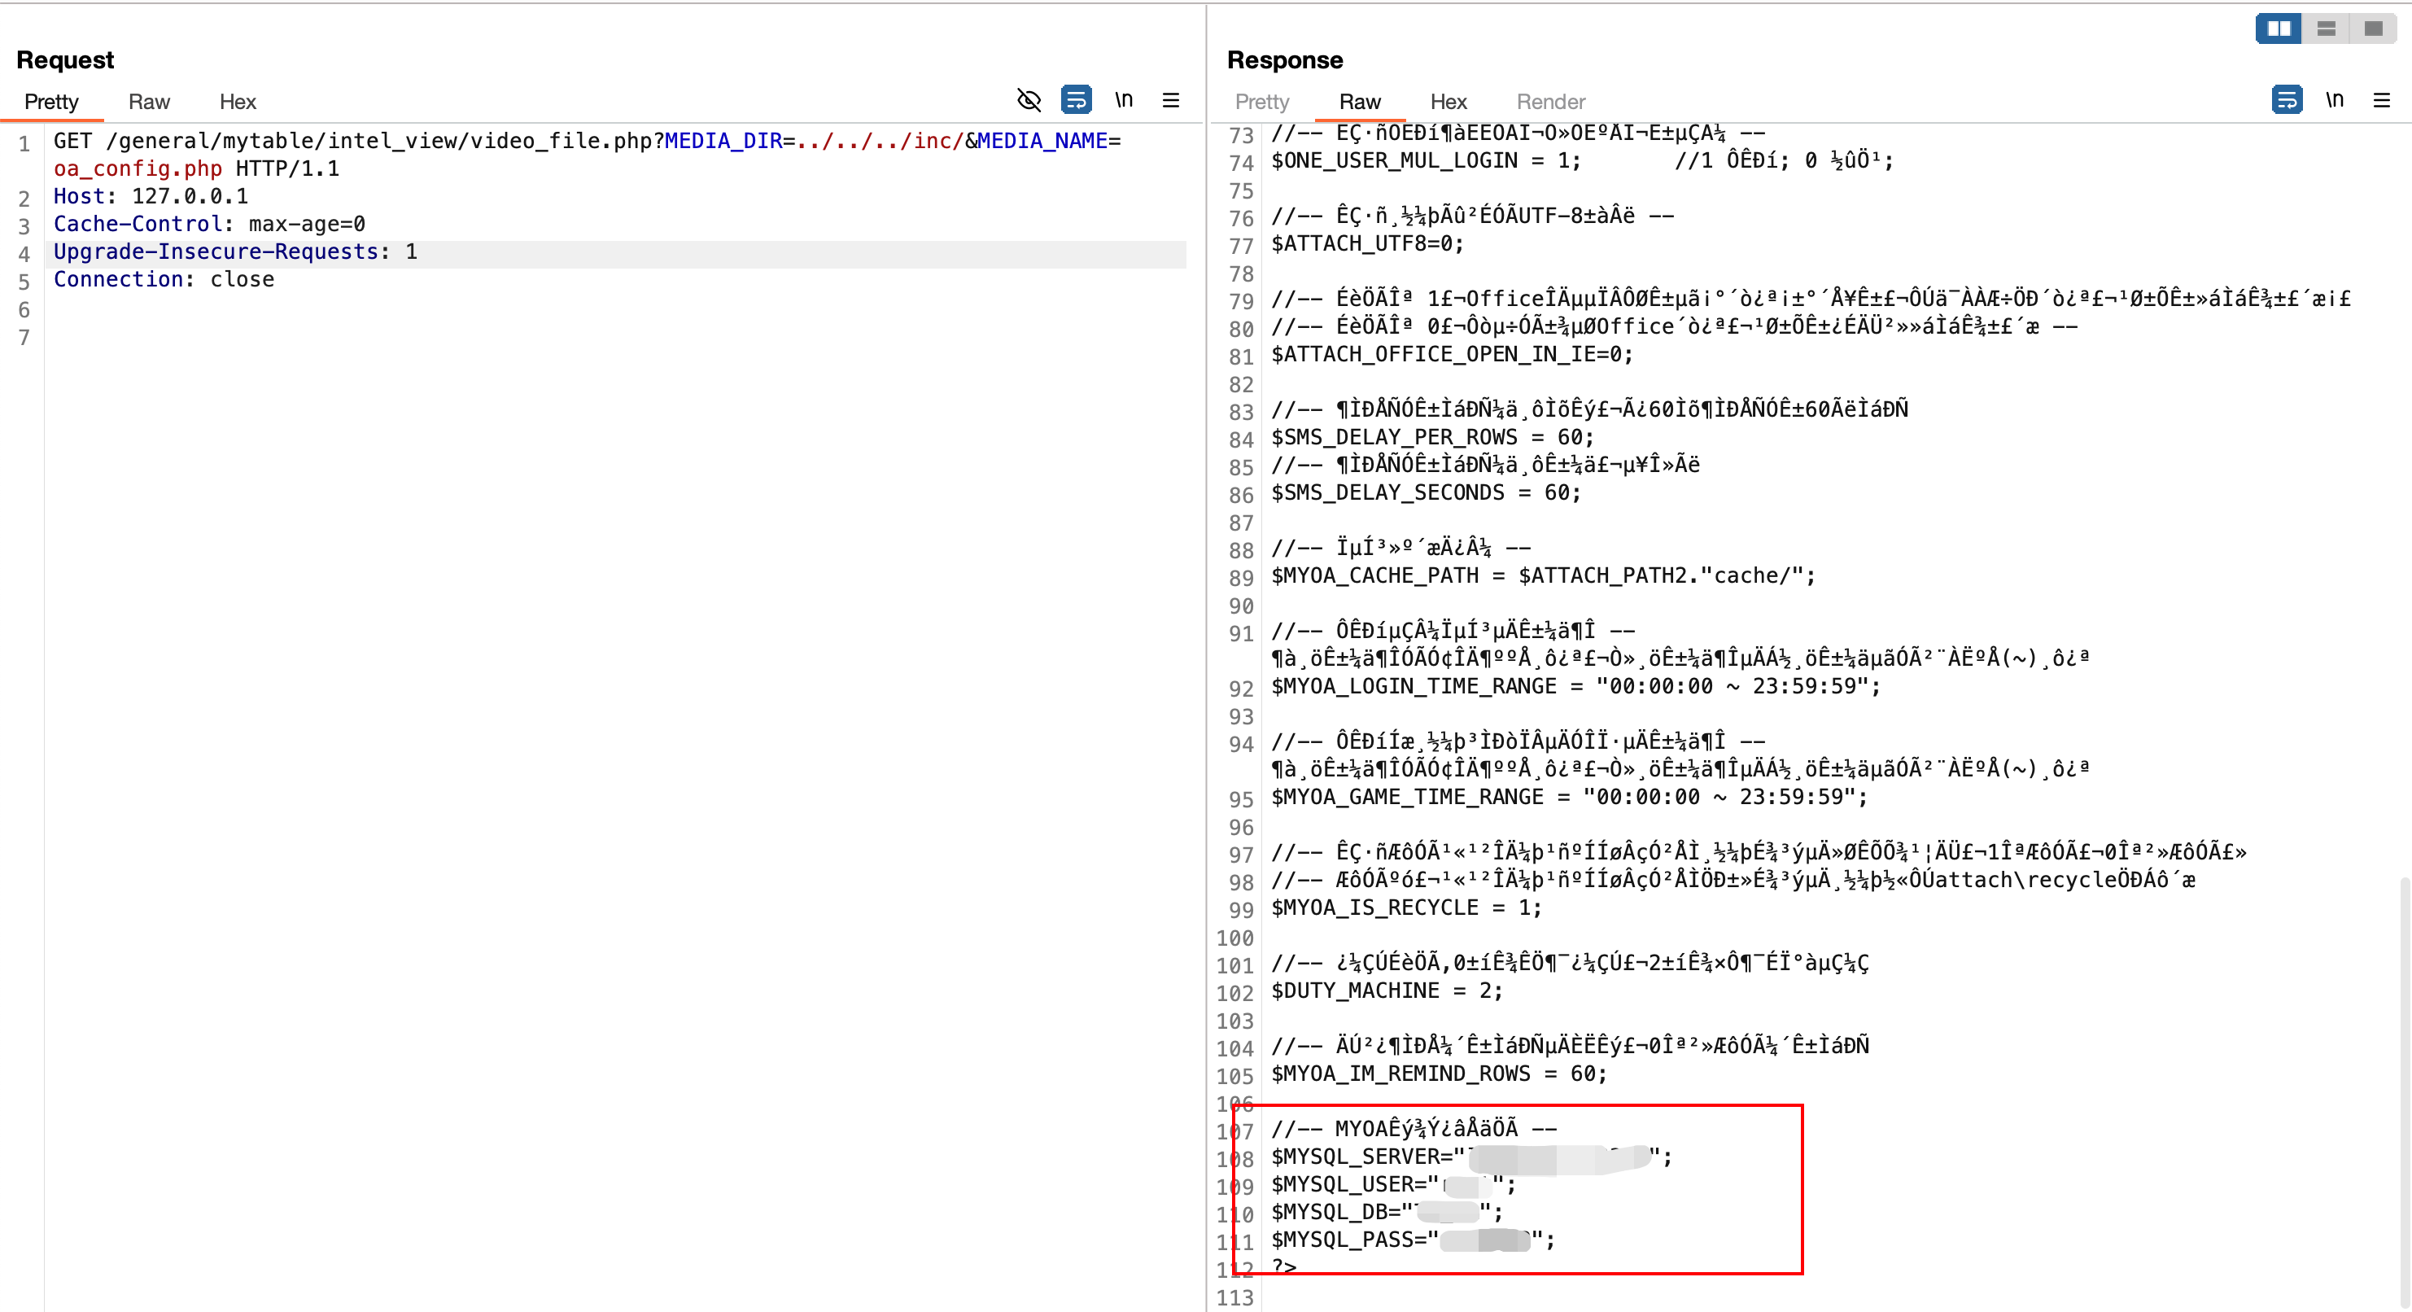The width and height of the screenshot is (2412, 1312).
Task: Switch Request view to Pretty tab
Action: tap(50, 101)
